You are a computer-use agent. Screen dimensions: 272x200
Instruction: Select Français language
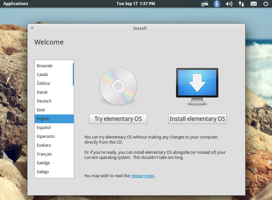pyautogui.click(x=54, y=154)
